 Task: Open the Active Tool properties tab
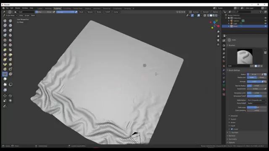coord(224,41)
